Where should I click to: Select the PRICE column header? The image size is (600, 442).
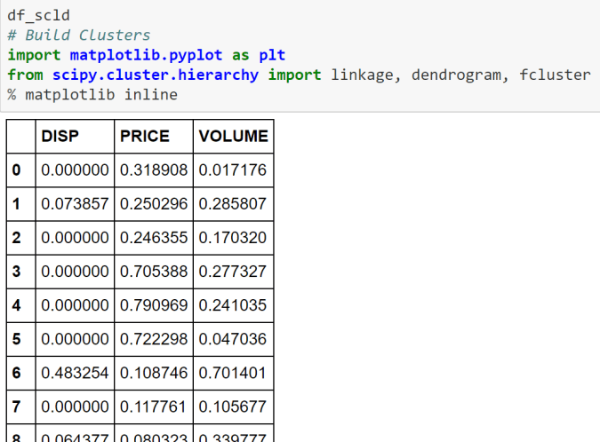click(144, 136)
